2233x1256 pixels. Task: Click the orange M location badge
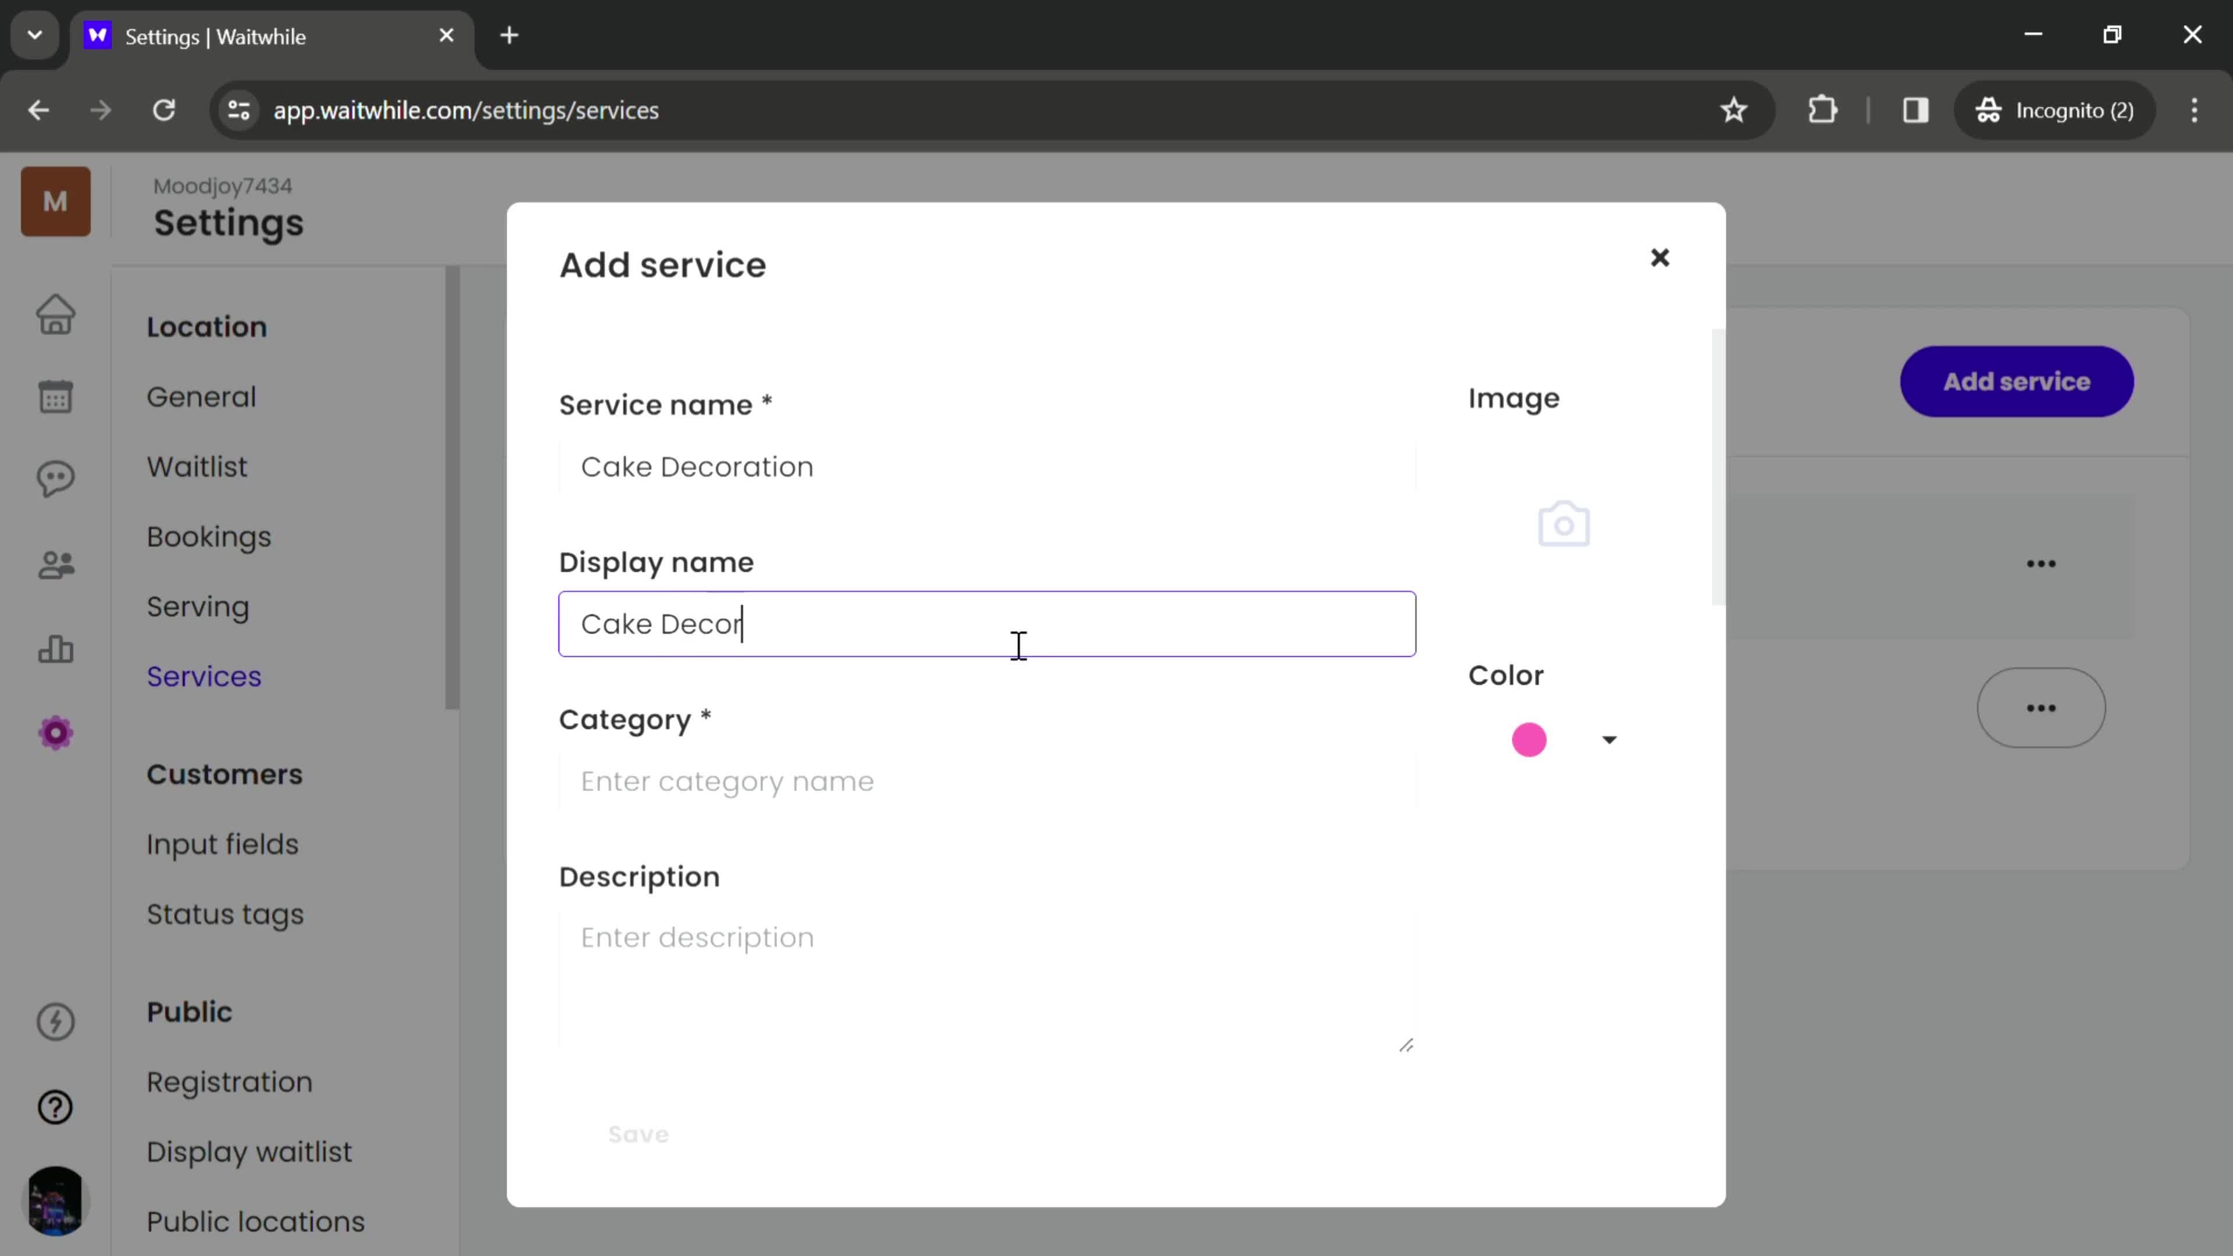tap(55, 201)
